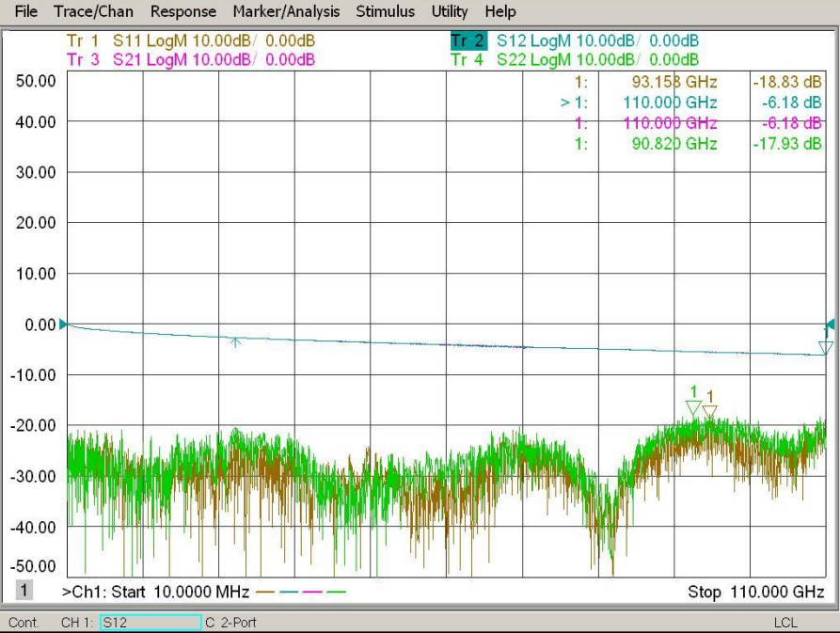
Task: Click the Stop 110.000 GHz frequency label
Action: [755, 592]
